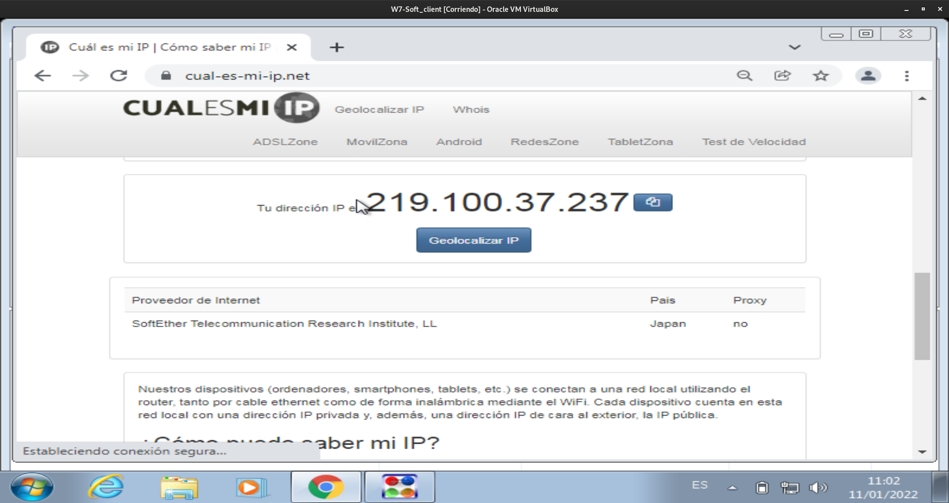Viewport: 949px width, 503px height.
Task: Launch Internet Explorer from the taskbar
Action: [105, 487]
